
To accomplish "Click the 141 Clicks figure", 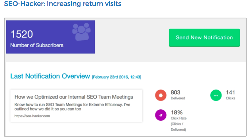I will [x=230, y=92].
